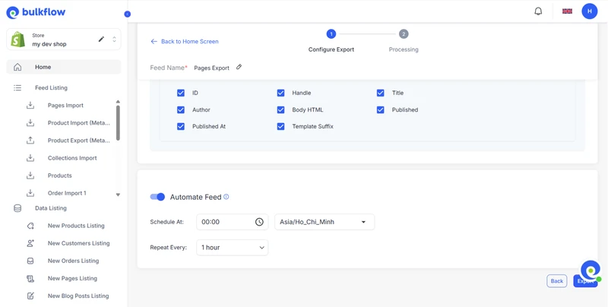Viewport: 608px width, 307px height.
Task: Click the New Pages Listing scroll icon
Action: 30,278
